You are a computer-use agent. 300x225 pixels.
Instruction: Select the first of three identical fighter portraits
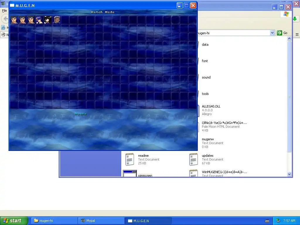[14, 20]
